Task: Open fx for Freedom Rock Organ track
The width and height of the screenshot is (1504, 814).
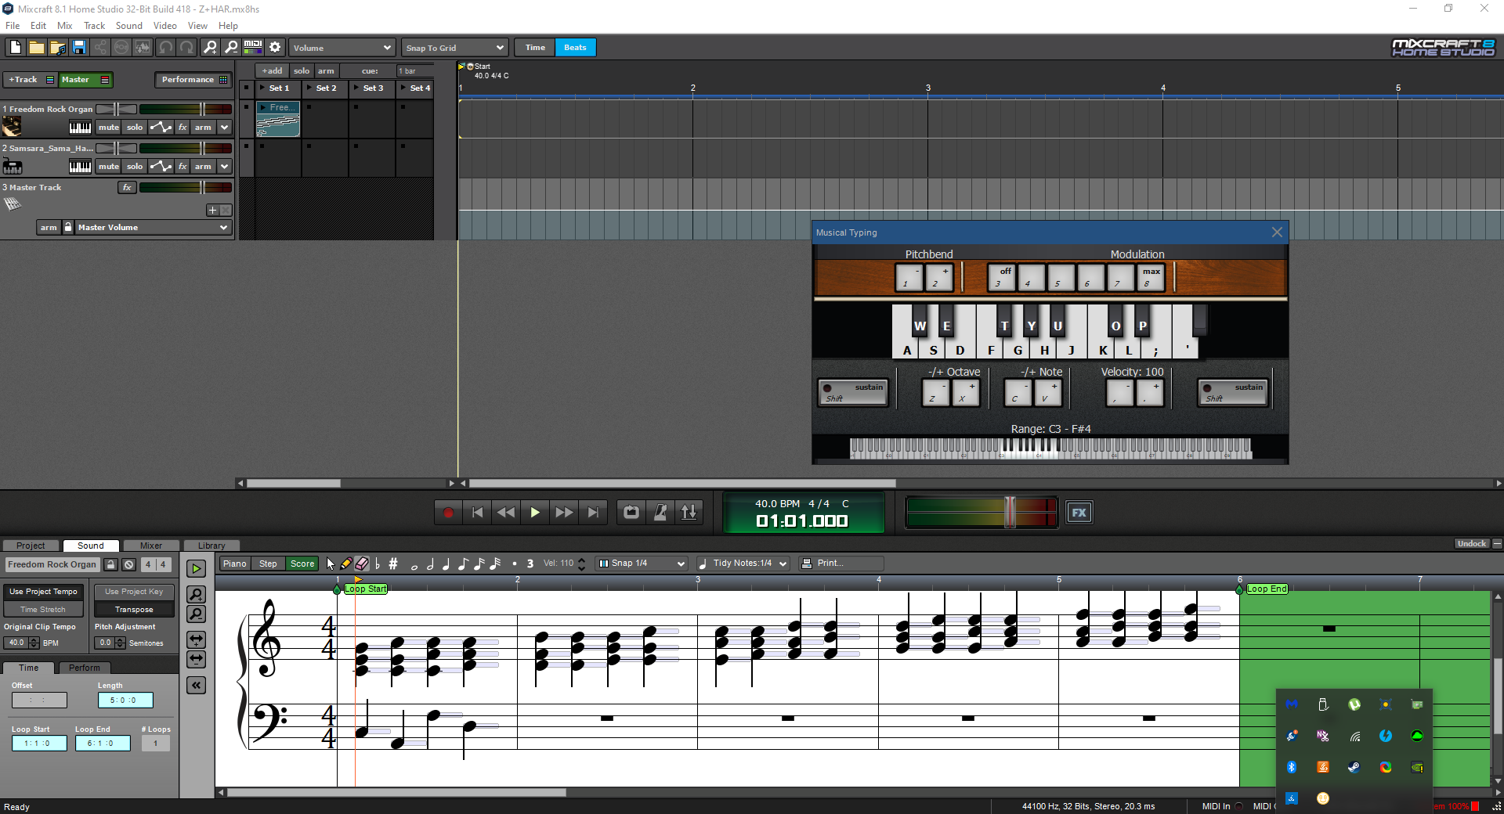Action: [183, 128]
